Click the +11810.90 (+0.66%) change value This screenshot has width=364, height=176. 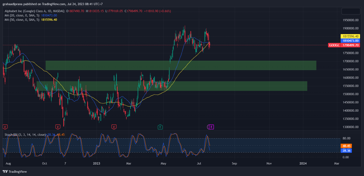pyautogui.click(x=157, y=11)
